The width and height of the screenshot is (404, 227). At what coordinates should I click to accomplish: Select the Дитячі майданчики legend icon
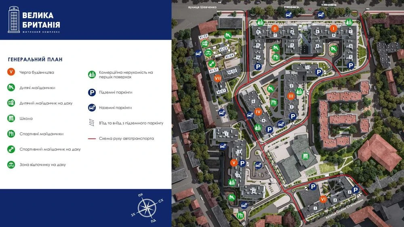tap(11, 87)
